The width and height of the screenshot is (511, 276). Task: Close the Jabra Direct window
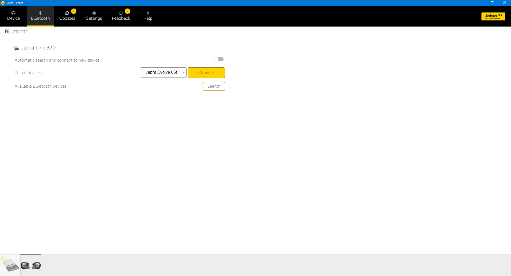click(504, 3)
